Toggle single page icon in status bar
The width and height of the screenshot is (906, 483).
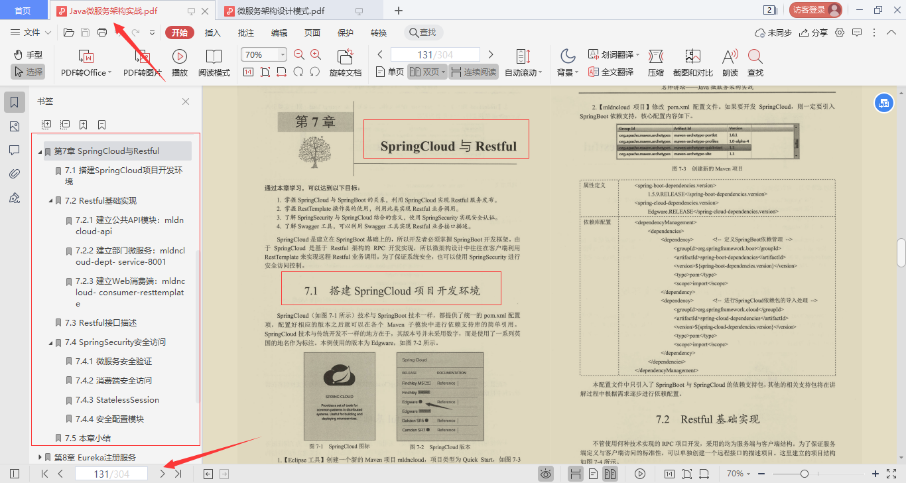[x=593, y=474]
